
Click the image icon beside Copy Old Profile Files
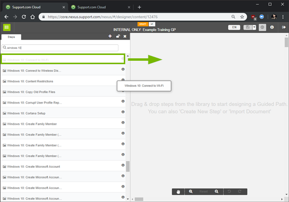4,92
